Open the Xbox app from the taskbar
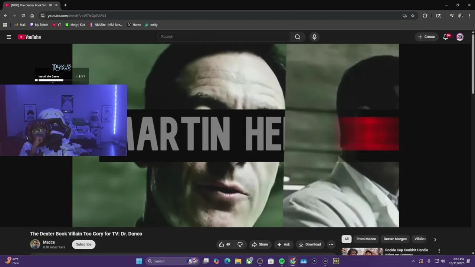The image size is (475, 267). click(249, 261)
